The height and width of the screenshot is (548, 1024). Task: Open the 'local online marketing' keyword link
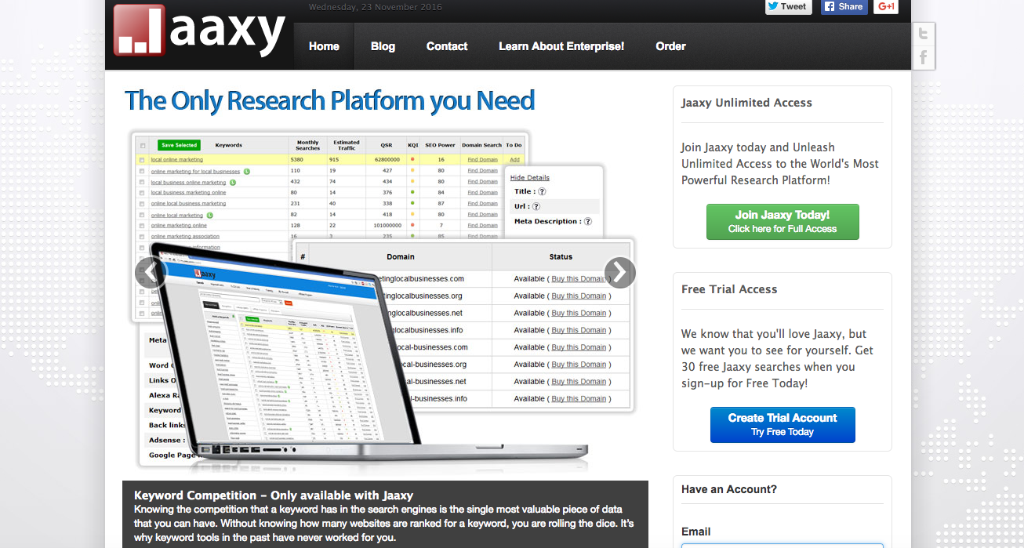point(176,160)
